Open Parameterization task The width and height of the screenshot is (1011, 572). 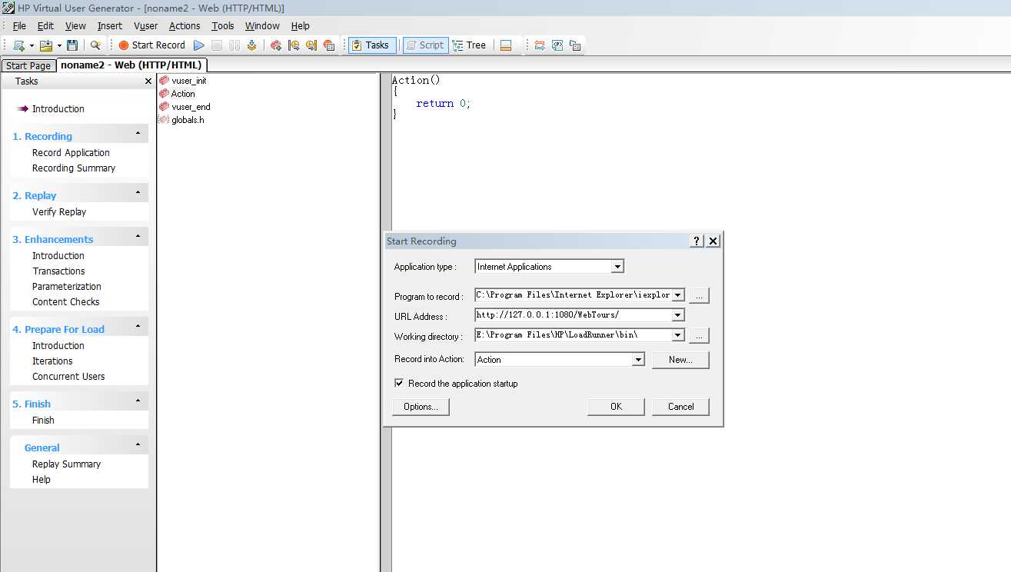(67, 287)
